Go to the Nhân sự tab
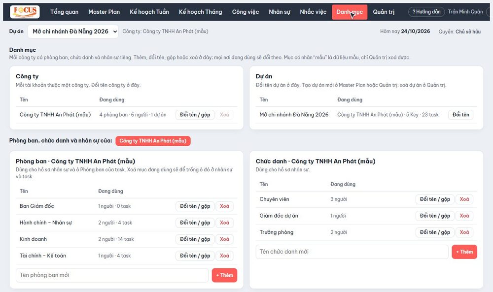 click(280, 12)
